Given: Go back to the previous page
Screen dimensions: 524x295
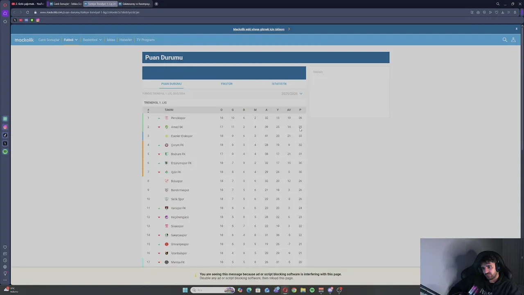Looking at the screenshot, I should tap(14, 12).
